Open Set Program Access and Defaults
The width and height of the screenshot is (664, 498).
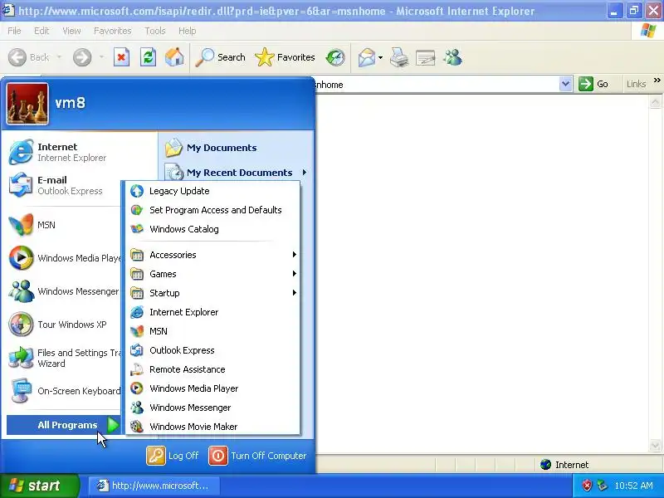point(213,210)
